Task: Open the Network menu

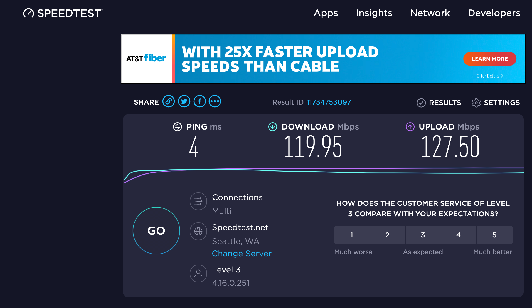Action: tap(430, 13)
